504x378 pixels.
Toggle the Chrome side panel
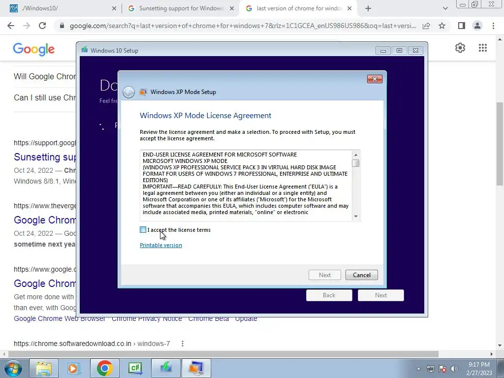(462, 26)
